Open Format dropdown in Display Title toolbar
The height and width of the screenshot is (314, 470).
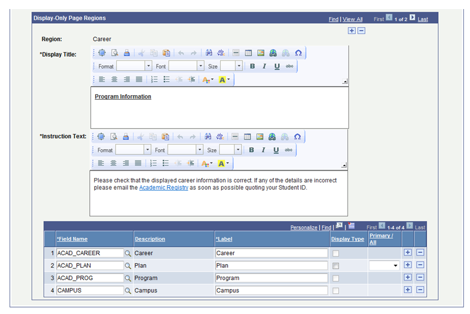148,66
